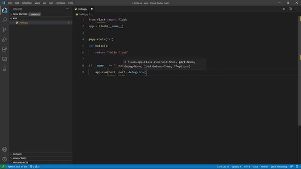
Task: Click the Python file icon in hello.py tab
Action: [76, 9]
